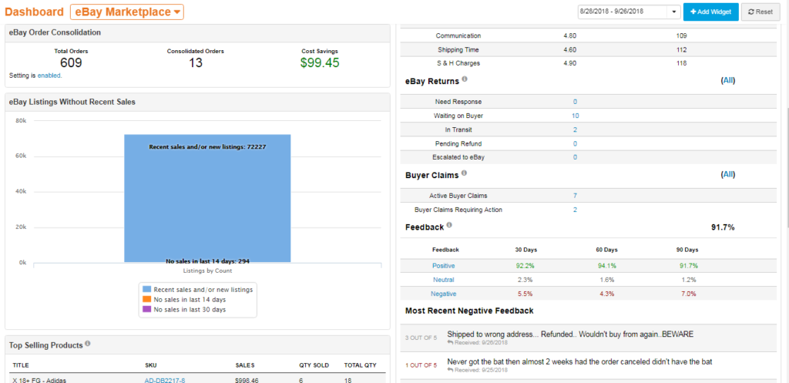View All Buyer Claims link
Viewport: 789px width, 383px height.
(727, 175)
